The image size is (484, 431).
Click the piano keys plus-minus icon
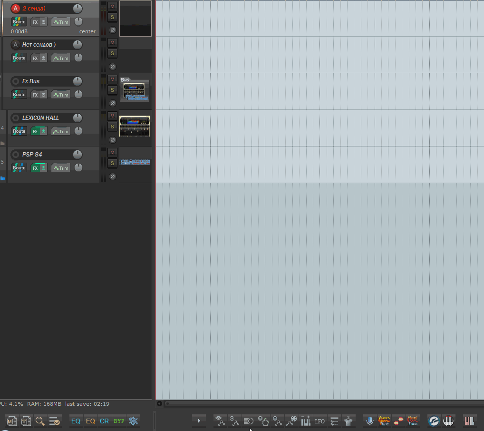point(306,421)
